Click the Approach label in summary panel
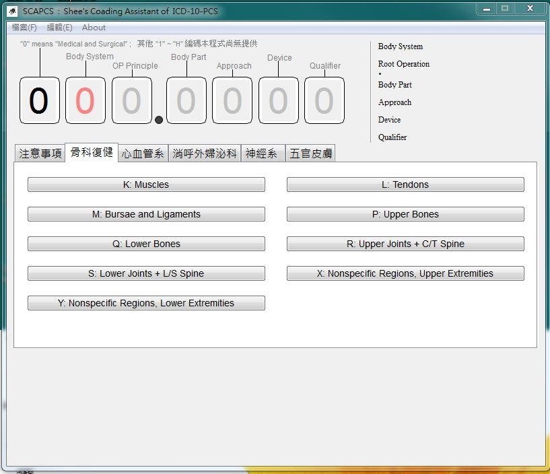 (x=394, y=102)
